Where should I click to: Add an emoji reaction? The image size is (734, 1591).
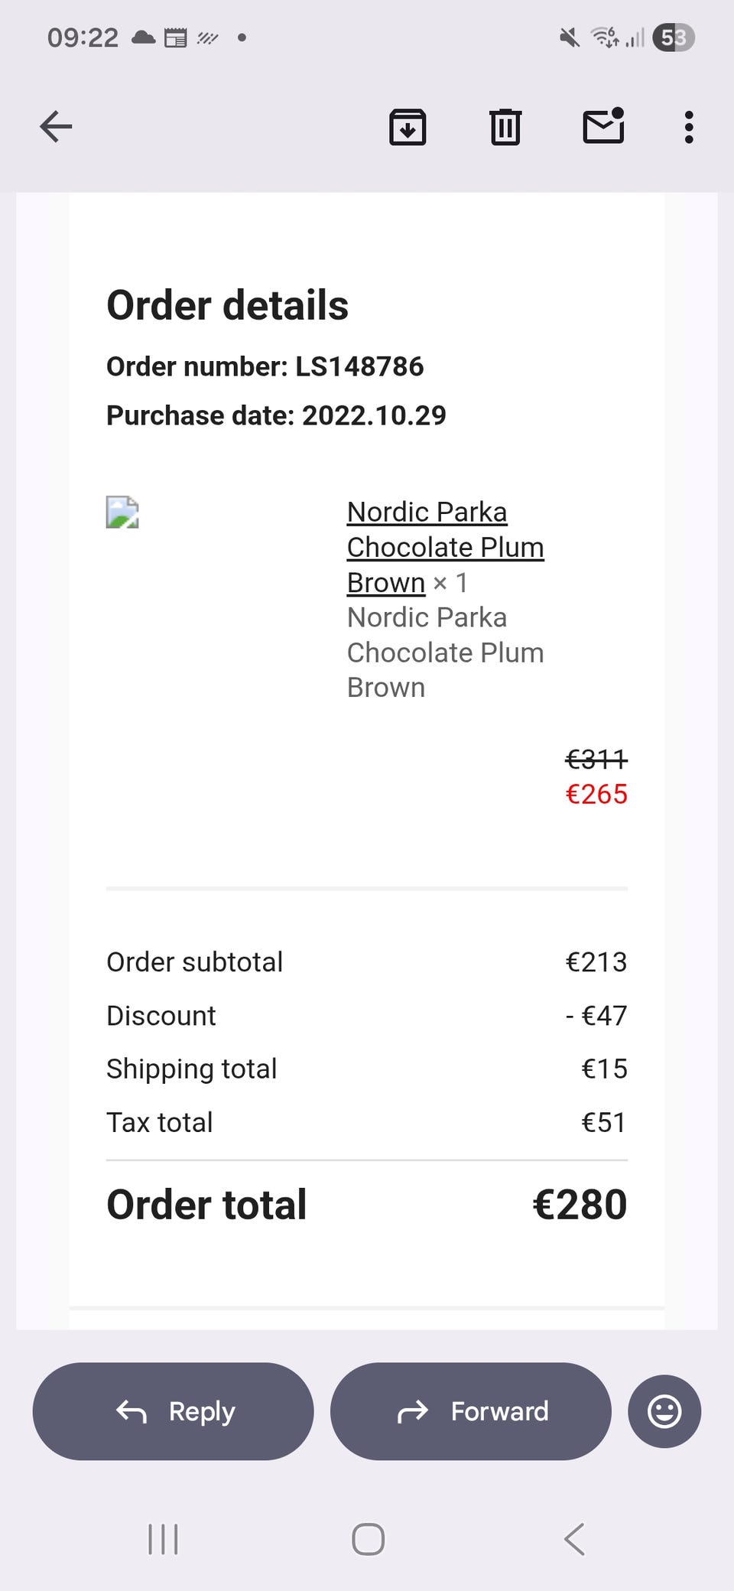pyautogui.click(x=664, y=1411)
